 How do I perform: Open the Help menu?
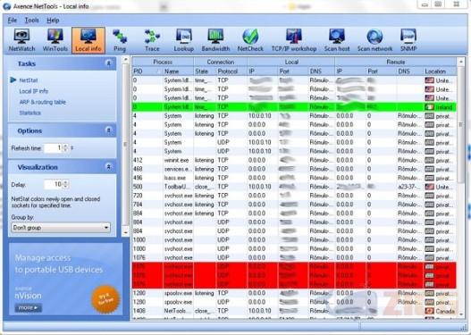click(53, 21)
